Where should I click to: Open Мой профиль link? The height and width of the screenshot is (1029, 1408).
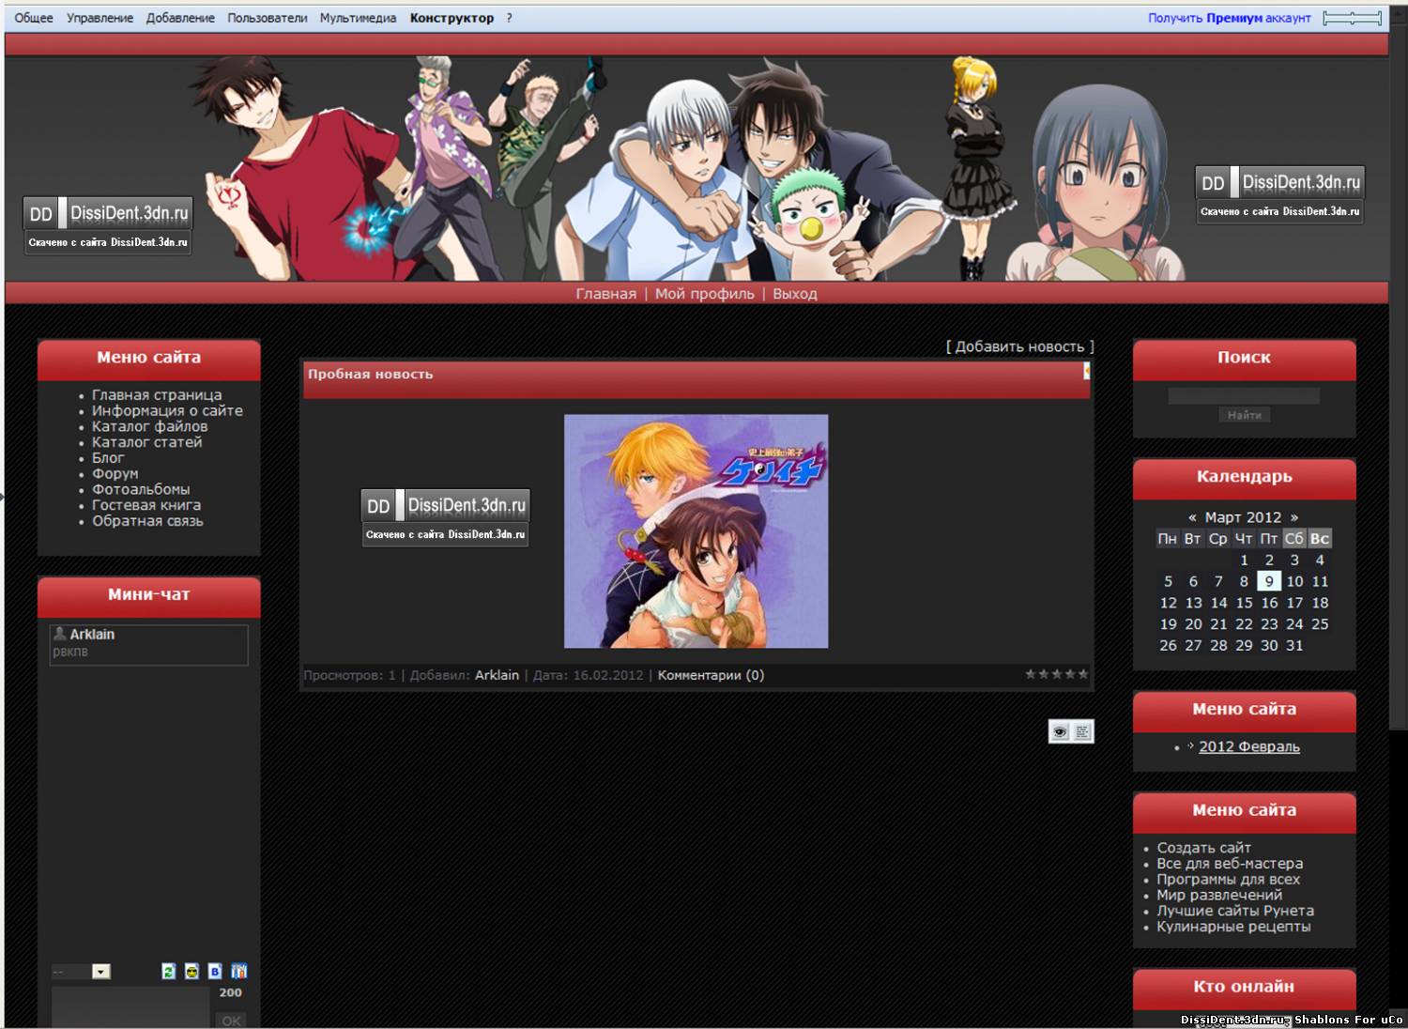[704, 294]
